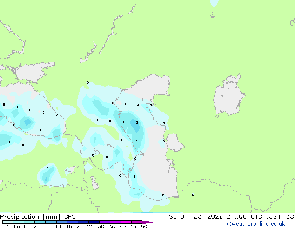Click the 'Su 01-03-2026' forecast date text
295x228 pixels.
[196, 217]
